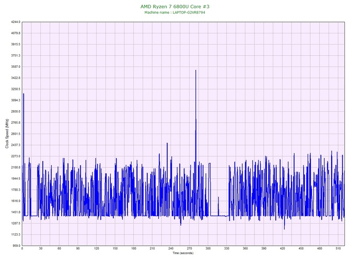Click the 2765.8 y-axis value
This screenshot has height=262, width=350.
coord(16,123)
